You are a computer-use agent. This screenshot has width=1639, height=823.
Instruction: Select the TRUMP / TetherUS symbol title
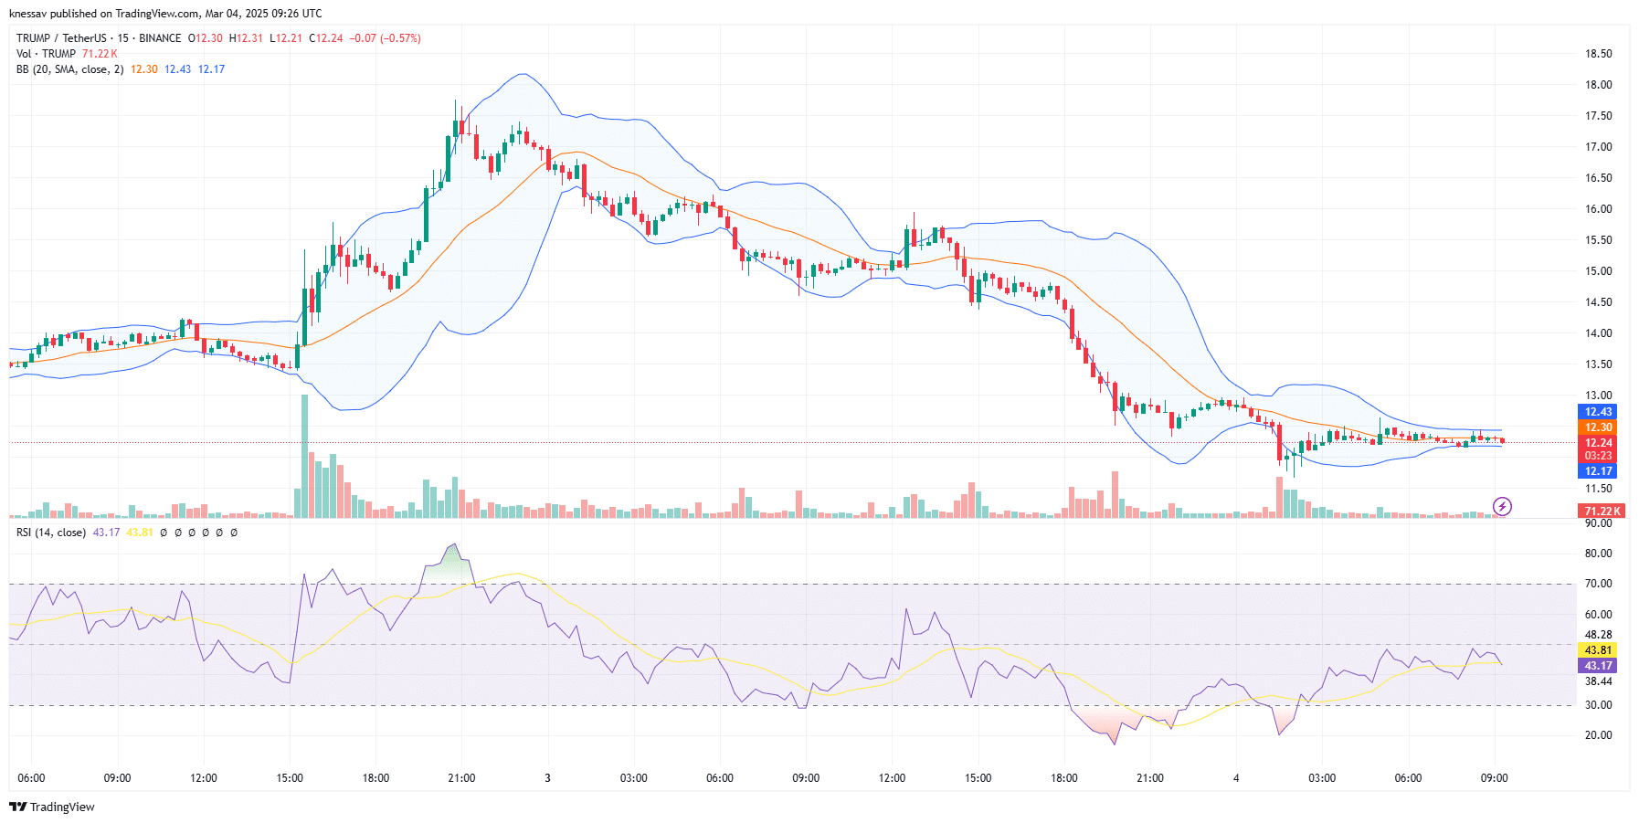click(x=61, y=38)
